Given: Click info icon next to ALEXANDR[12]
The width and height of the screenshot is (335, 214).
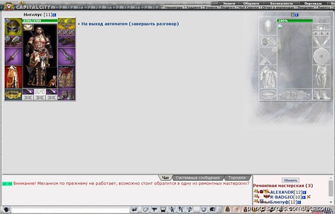Looking at the screenshot, I should pos(304,192).
